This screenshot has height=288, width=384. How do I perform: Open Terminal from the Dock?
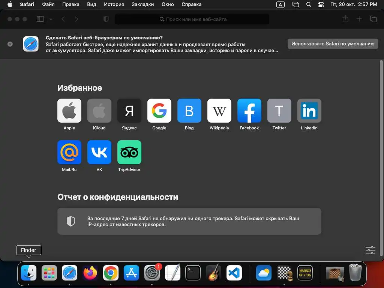pyautogui.click(x=193, y=273)
